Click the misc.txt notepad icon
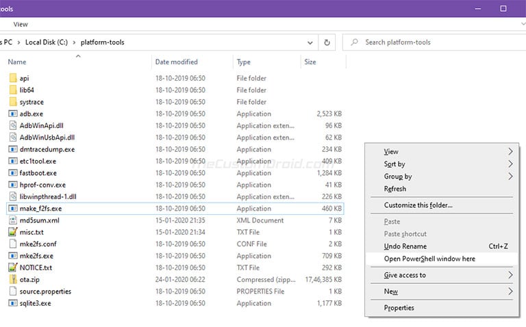Image resolution: width=526 pixels, height=327 pixels. pos(13,232)
